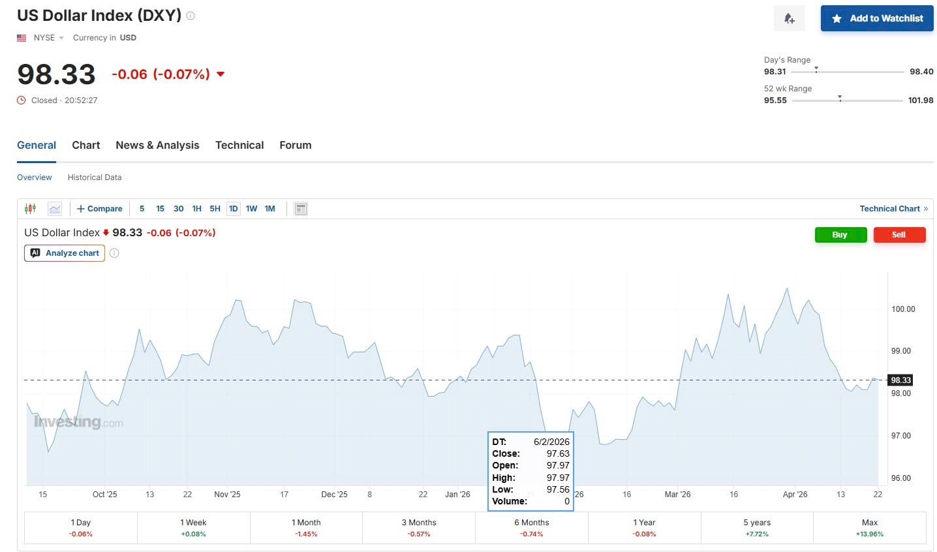Screen dimensions: 937x552
Task: Click the create alert bell icon
Action: (x=789, y=19)
